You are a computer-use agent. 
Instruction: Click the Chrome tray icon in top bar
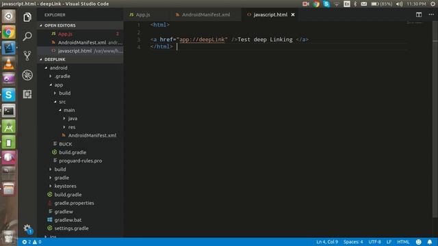[x=316, y=4]
